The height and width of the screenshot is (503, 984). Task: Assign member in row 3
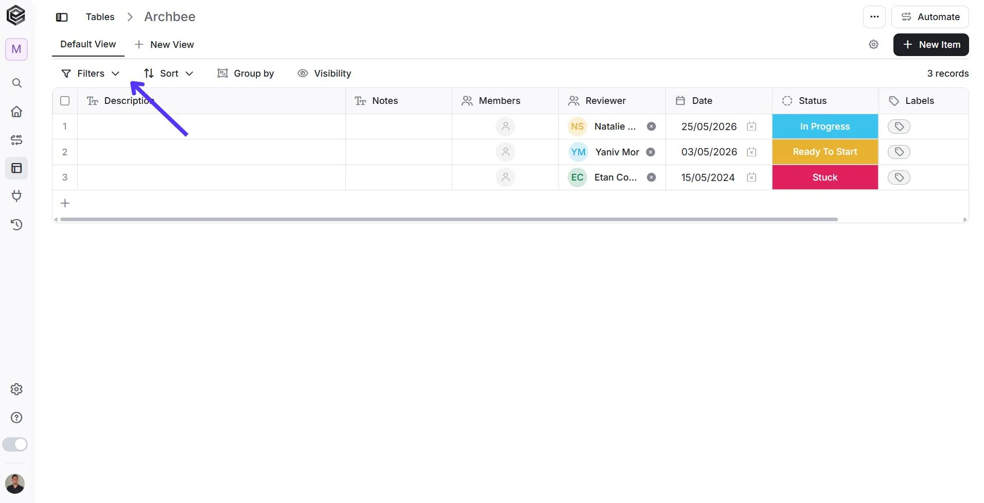(x=505, y=177)
